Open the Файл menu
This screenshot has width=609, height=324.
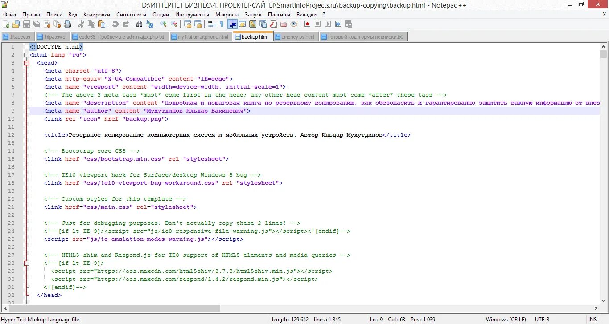click(9, 14)
